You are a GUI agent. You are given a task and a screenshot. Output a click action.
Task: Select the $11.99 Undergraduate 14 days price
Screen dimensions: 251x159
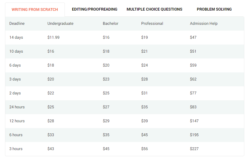[53, 38]
